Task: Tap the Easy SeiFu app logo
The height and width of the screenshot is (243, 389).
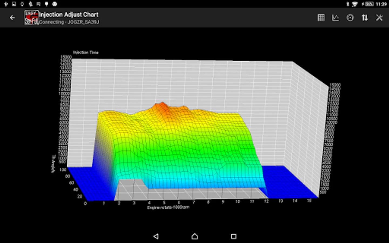Action: [31, 18]
